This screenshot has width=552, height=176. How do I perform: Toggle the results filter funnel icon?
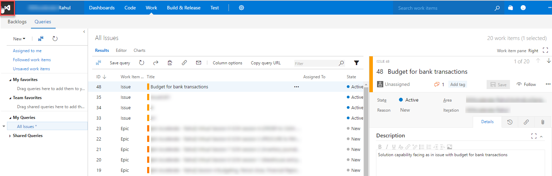point(357,63)
